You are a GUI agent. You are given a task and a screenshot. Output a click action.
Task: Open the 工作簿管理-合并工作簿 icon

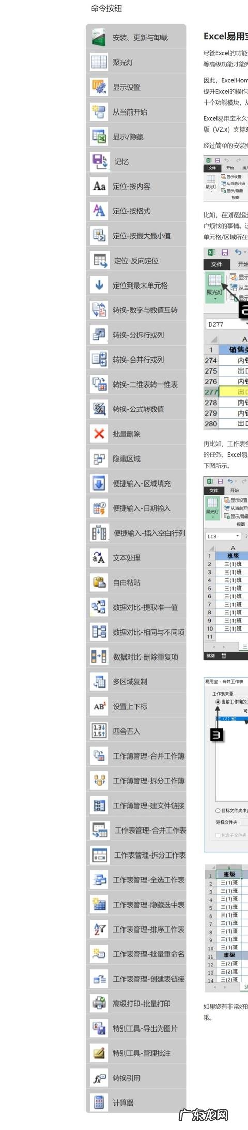coord(99,755)
